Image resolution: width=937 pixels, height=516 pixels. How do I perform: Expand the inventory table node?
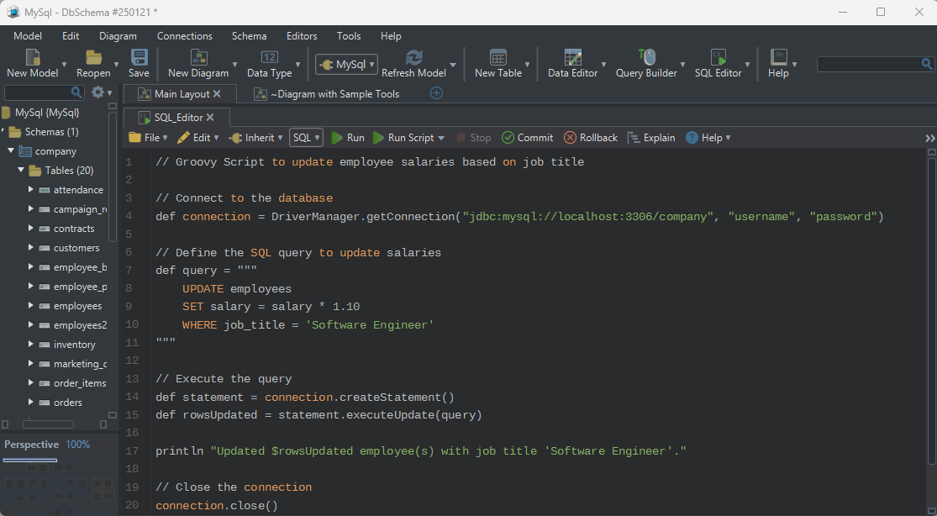(x=30, y=344)
